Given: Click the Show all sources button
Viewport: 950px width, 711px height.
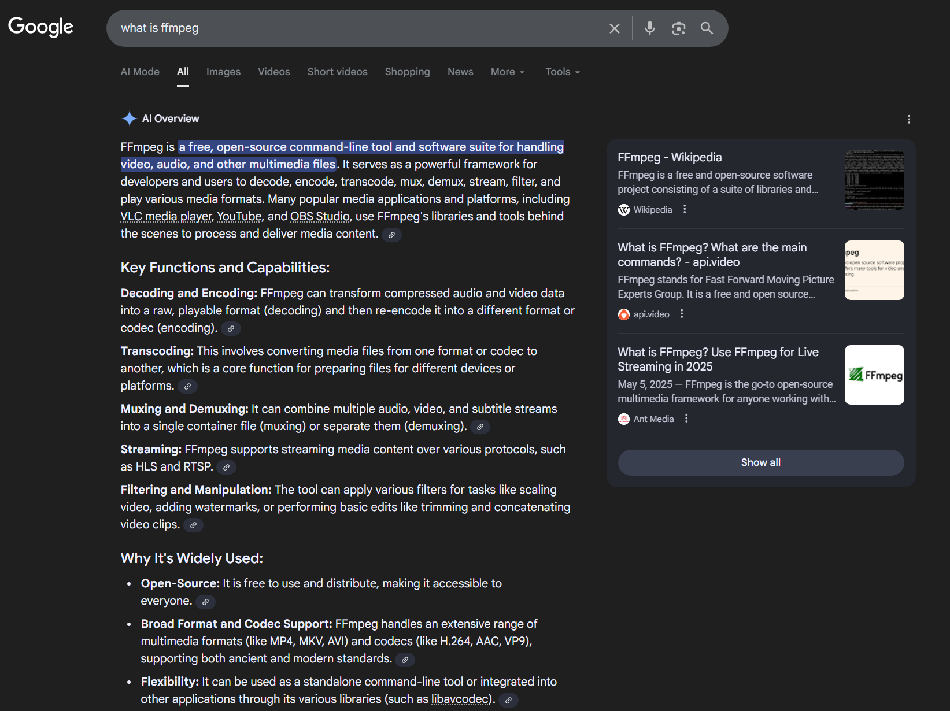Looking at the screenshot, I should coord(760,462).
